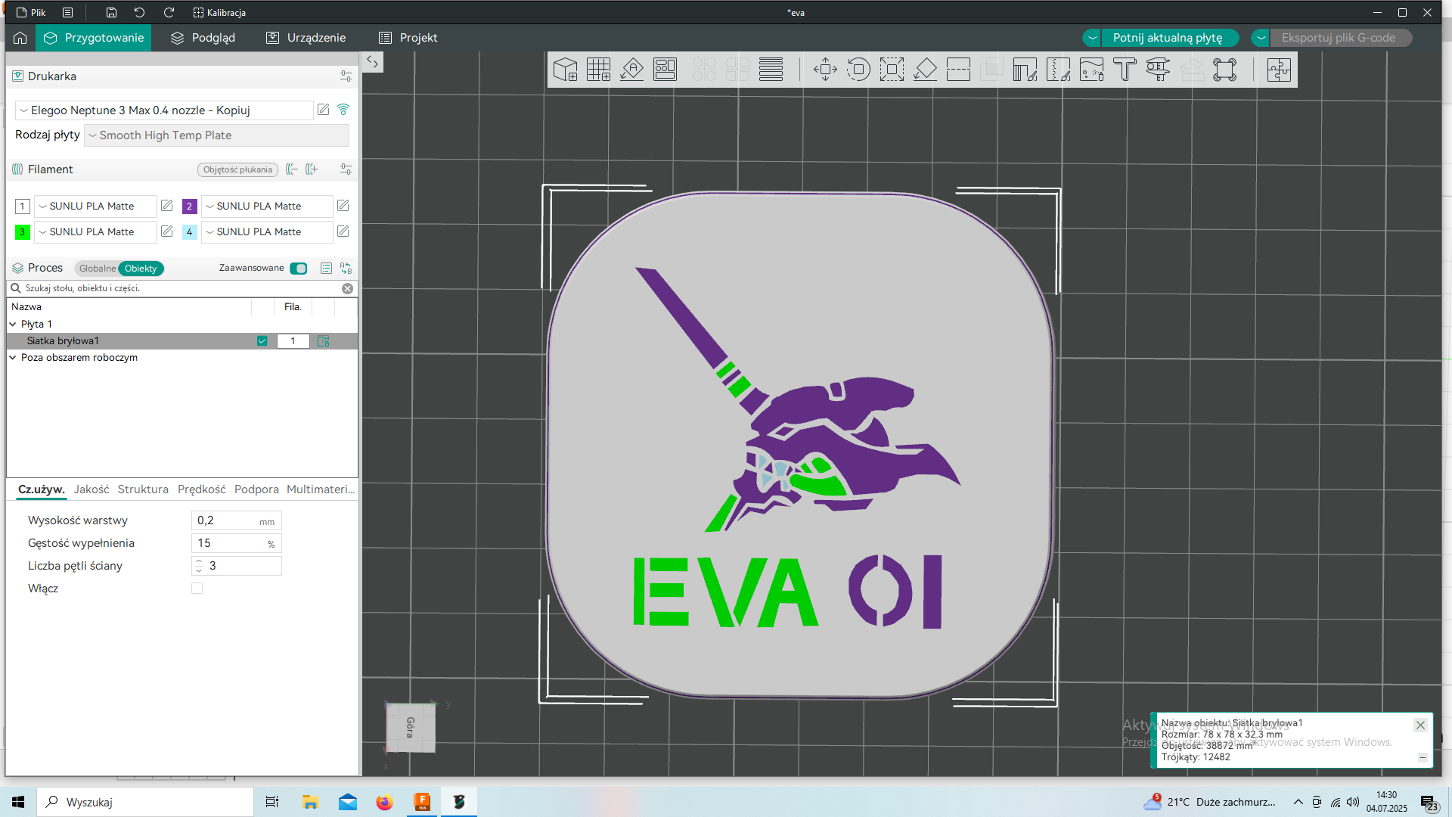This screenshot has height=817, width=1452.
Task: Open the Seam painting tool
Action: point(1058,70)
